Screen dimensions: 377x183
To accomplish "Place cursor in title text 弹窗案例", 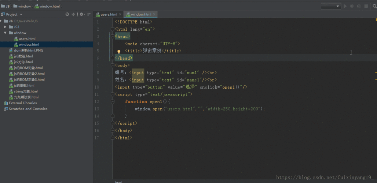I will (x=152, y=51).
